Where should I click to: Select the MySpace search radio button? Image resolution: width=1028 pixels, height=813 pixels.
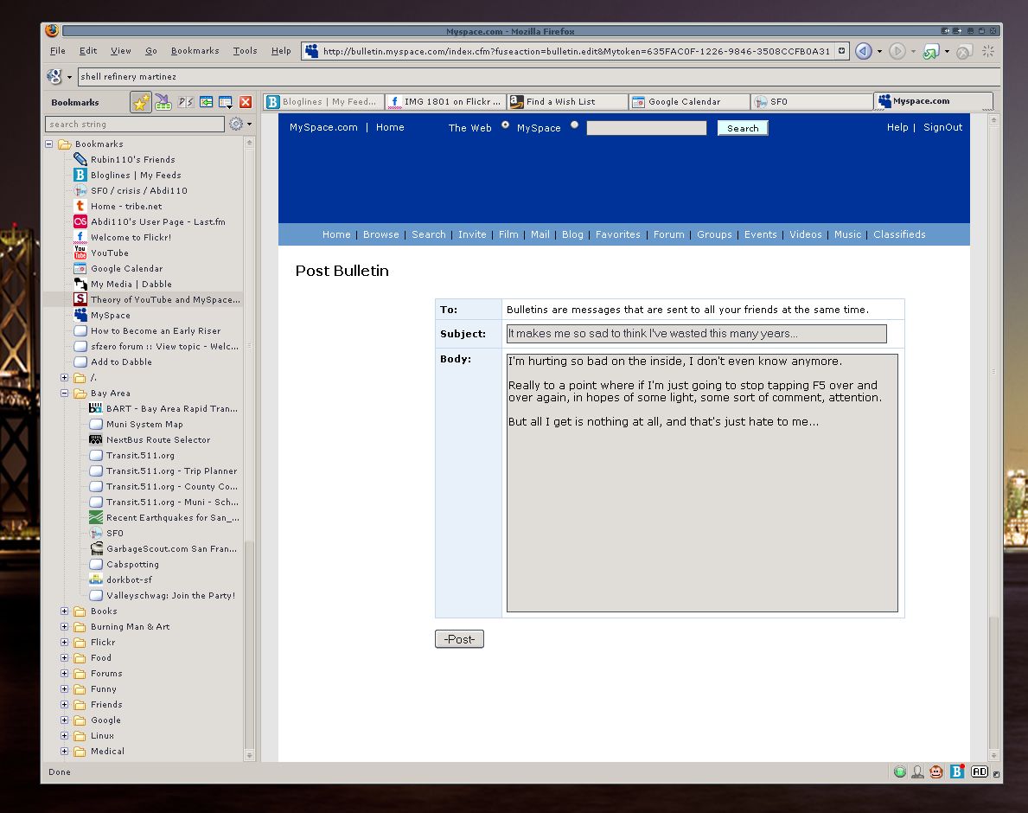point(575,125)
